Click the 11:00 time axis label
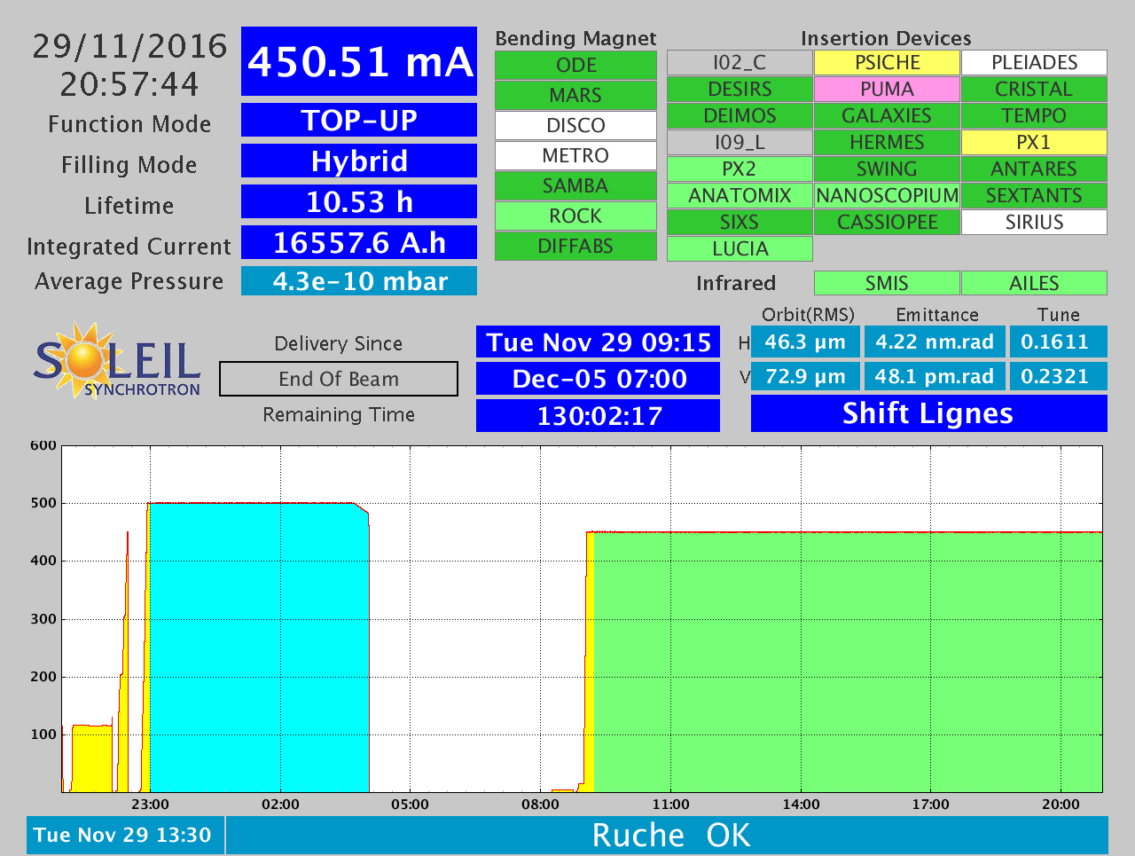 [670, 805]
